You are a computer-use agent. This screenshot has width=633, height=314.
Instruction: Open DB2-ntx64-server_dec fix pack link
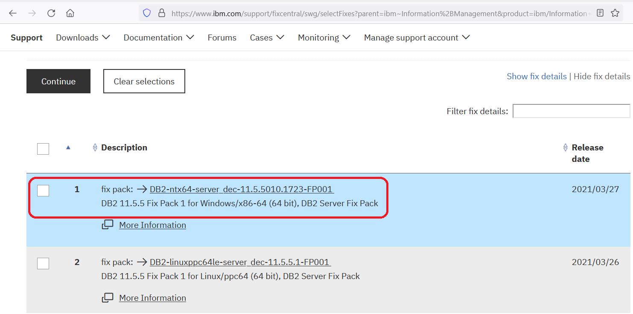pyautogui.click(x=241, y=189)
